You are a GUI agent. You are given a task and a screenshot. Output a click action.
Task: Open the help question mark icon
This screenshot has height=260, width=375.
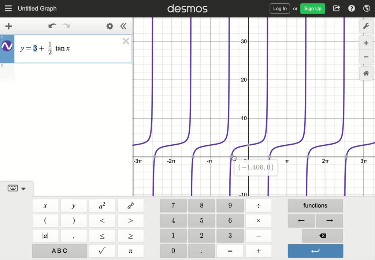pyautogui.click(x=352, y=8)
